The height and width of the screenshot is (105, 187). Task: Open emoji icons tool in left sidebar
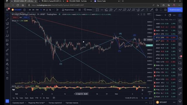tap(7, 44)
